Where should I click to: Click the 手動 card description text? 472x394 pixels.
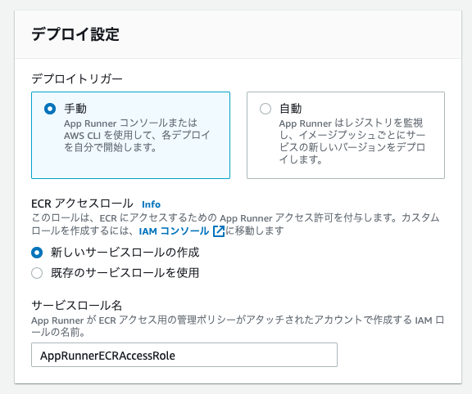pos(137,135)
